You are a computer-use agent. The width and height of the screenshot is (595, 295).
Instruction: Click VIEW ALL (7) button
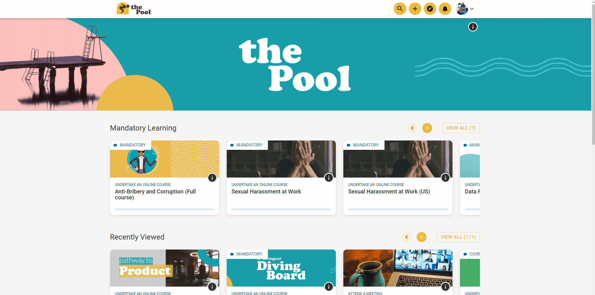pos(461,128)
